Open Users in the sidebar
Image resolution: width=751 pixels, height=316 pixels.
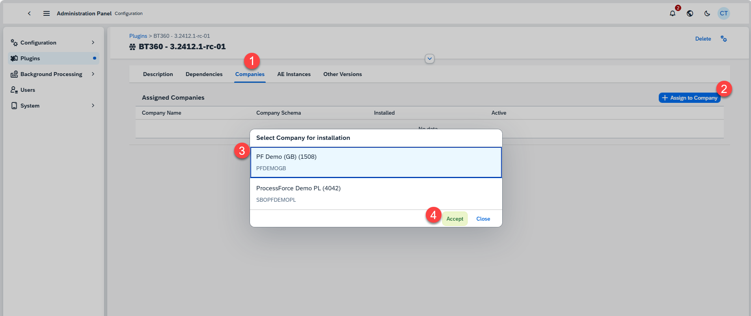tap(28, 90)
